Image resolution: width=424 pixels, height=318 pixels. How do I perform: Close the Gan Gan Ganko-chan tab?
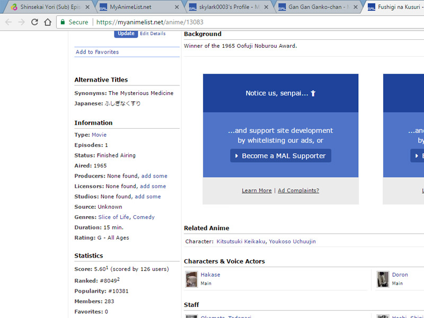pyautogui.click(x=356, y=7)
